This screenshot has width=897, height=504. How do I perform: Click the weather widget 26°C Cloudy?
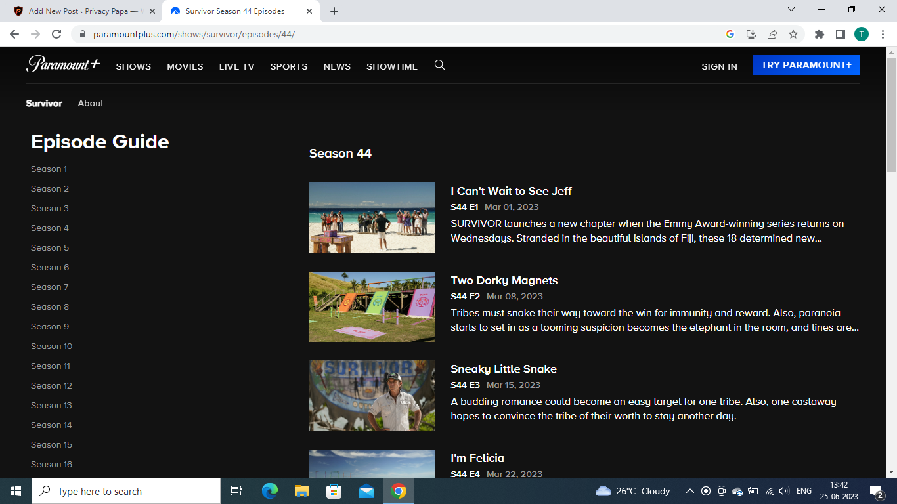(x=632, y=491)
